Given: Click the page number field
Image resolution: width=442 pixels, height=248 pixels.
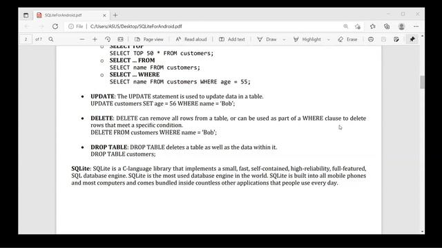Looking at the screenshot, I should click(26, 39).
